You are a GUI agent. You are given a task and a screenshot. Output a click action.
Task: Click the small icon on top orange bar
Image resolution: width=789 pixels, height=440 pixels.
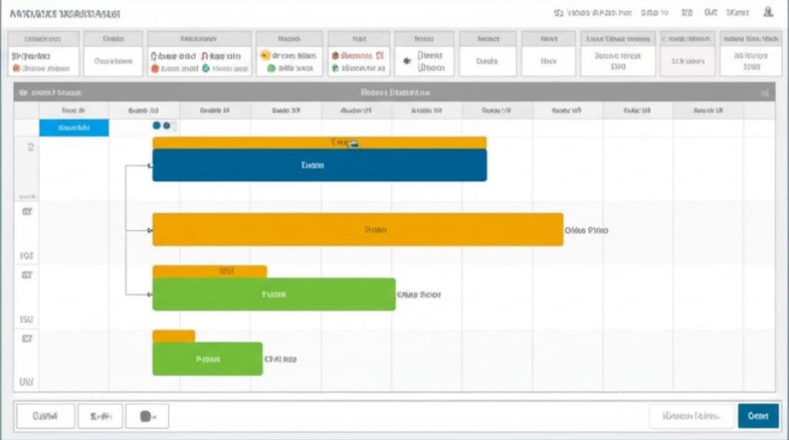354,143
